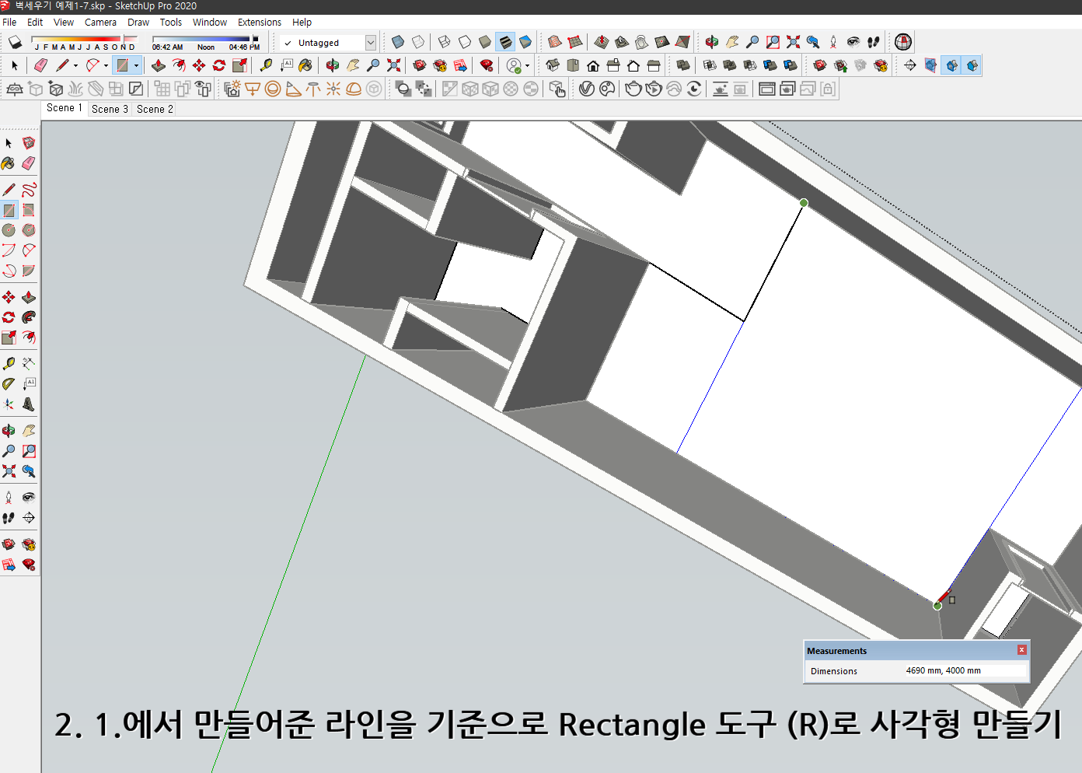Activate the Push/Pull tool
Viewport: 1082px width, 773px height.
(x=157, y=65)
